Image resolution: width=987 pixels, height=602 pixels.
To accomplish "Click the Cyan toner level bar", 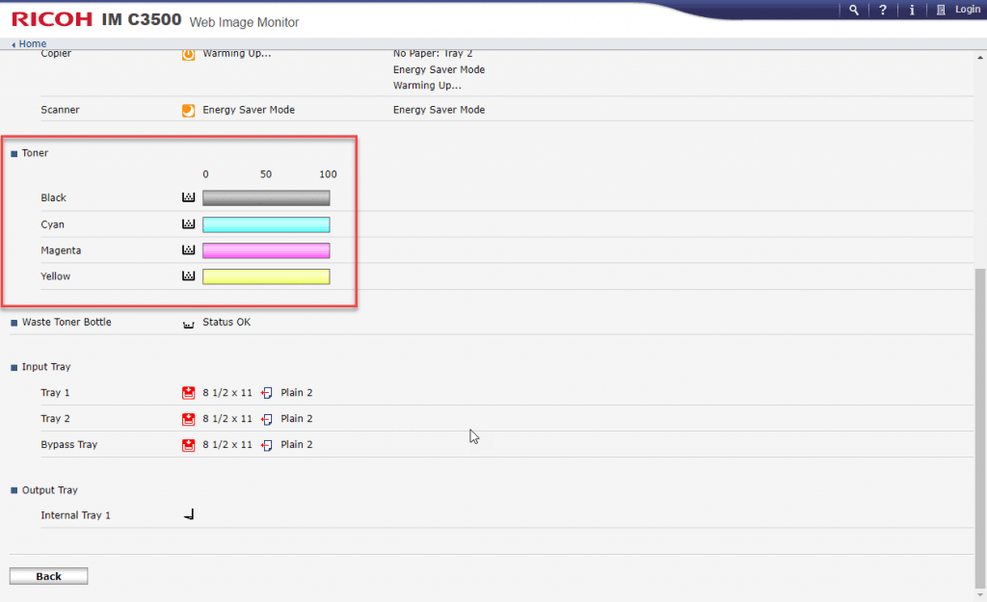I will click(x=266, y=224).
